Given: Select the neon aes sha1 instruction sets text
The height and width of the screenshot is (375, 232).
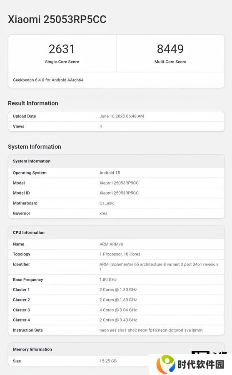Looking at the screenshot, I should (151, 330).
